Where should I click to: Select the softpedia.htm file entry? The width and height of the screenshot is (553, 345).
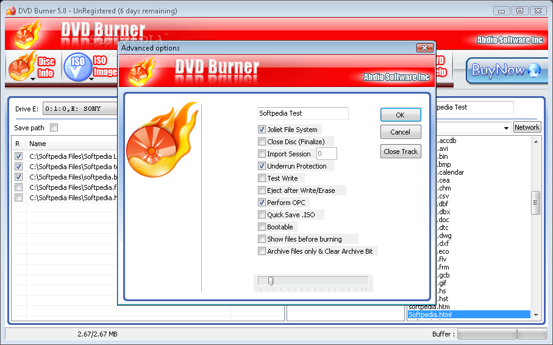[429, 307]
